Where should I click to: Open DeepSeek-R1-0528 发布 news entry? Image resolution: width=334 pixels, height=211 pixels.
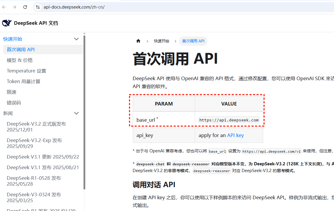34,181
